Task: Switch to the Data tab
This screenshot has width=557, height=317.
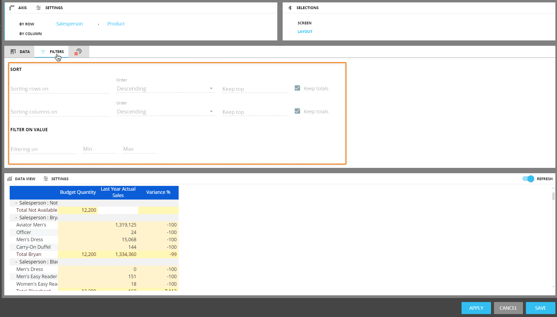Action: click(x=24, y=52)
